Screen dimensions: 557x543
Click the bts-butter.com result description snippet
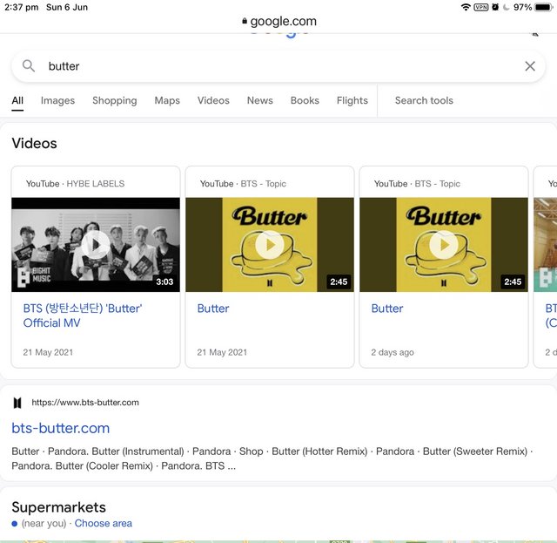[x=272, y=458]
